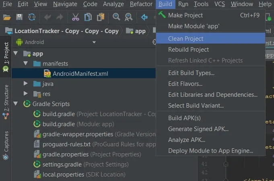The width and height of the screenshot is (274, 181).
Task: Click the Paste clipboard icon
Action: [101, 17]
